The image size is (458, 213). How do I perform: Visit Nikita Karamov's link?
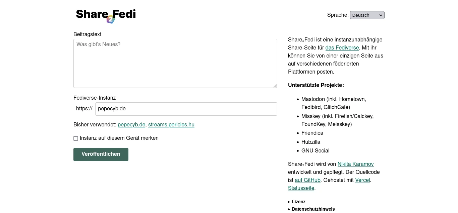point(355,164)
